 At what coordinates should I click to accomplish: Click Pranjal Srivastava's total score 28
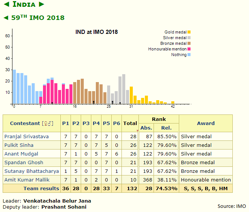pos(133,136)
